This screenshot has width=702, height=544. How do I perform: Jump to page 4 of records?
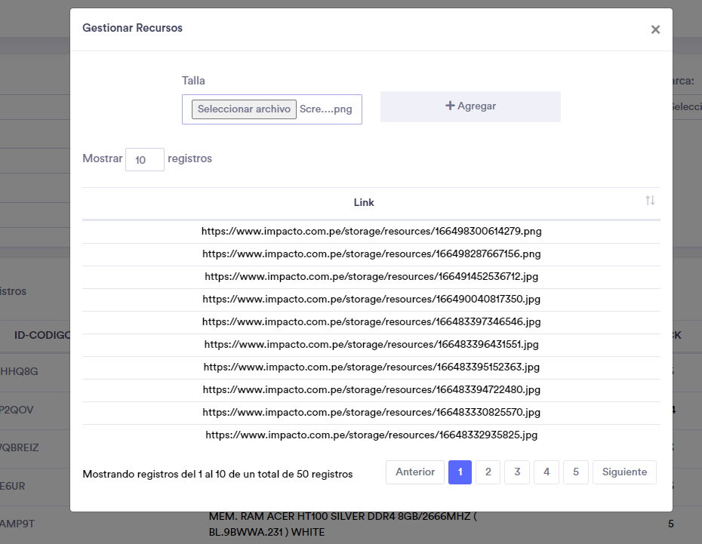point(547,472)
